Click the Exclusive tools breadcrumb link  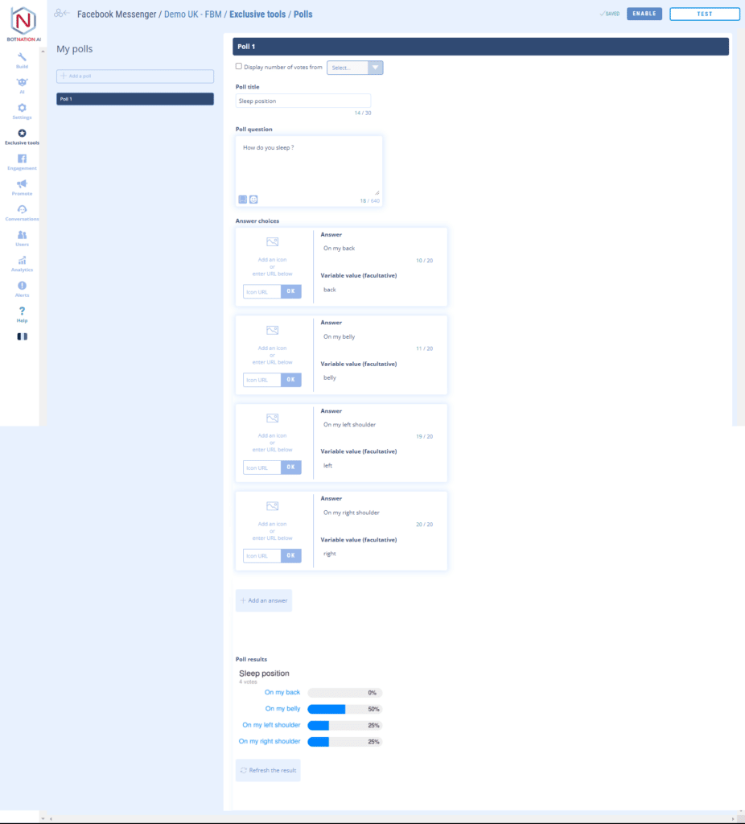pos(258,14)
